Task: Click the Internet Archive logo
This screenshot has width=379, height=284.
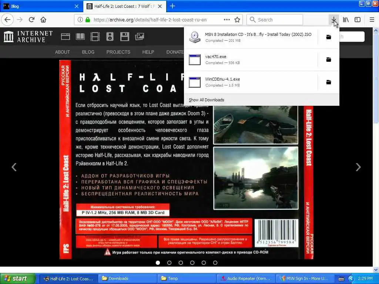Action: [28, 37]
